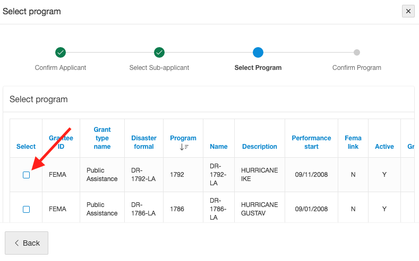Click the Active column header
Screen dimensions: 419x261
tap(384, 147)
